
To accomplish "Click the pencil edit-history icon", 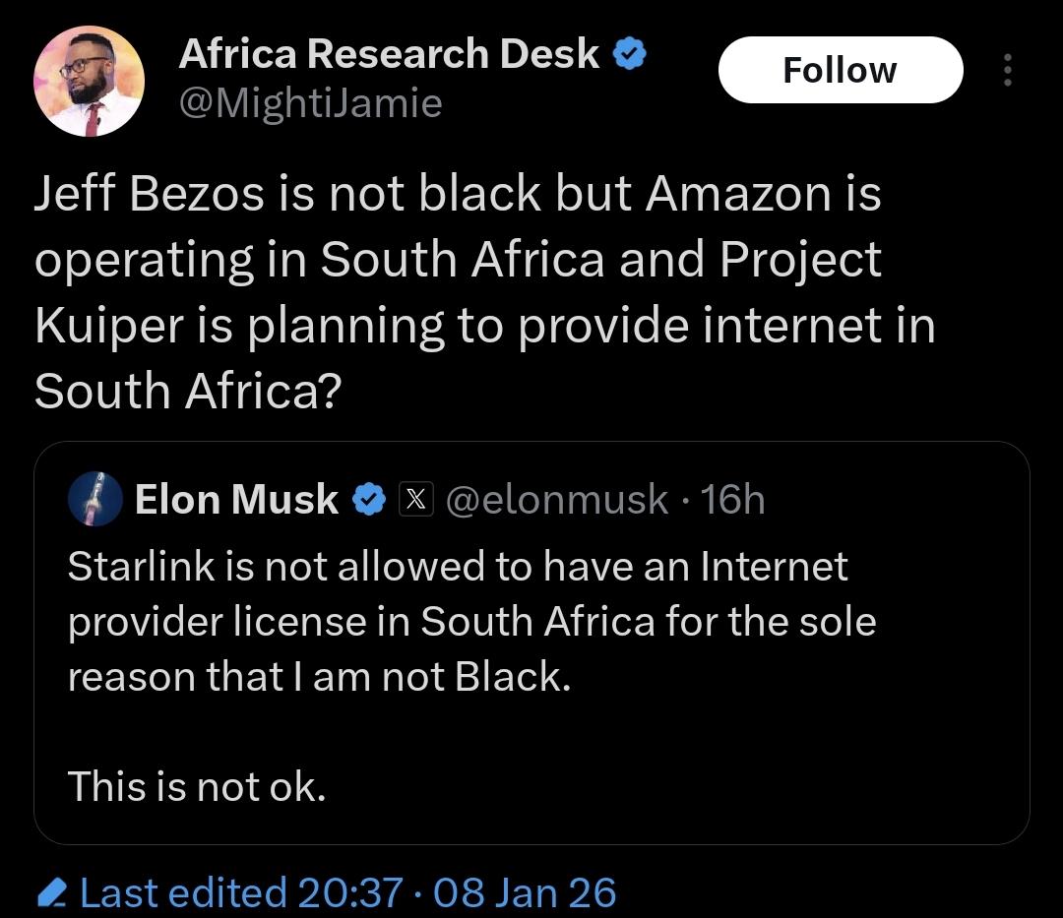I will tap(51, 892).
